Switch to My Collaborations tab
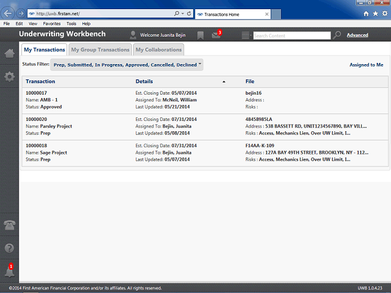Viewport: 391px width, 293px height. pos(159,49)
